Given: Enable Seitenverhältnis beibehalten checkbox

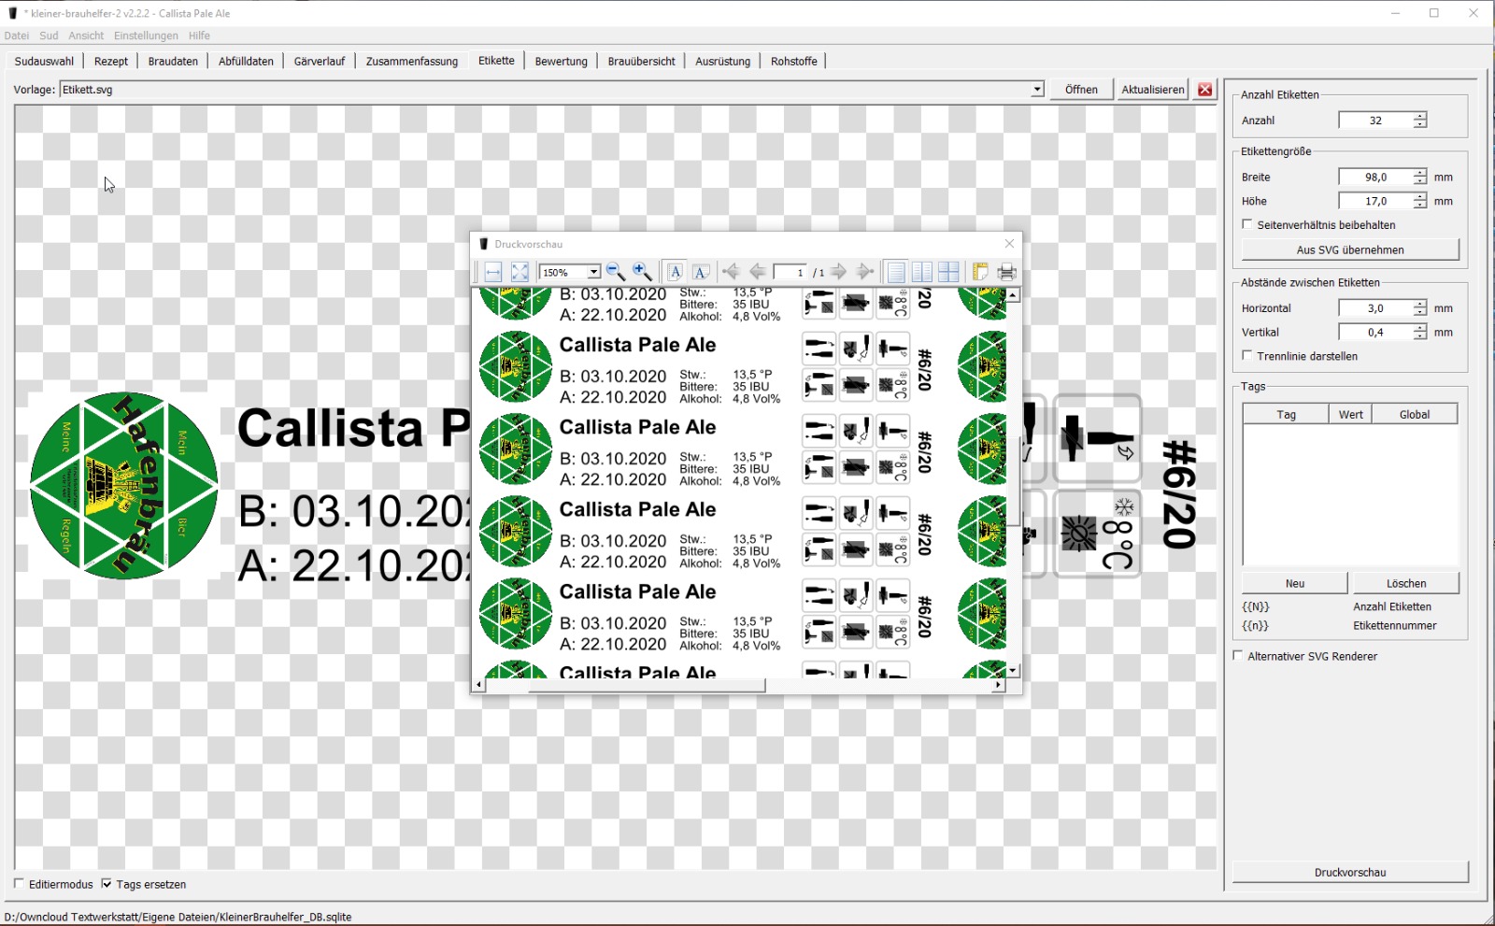Looking at the screenshot, I should click(x=1247, y=224).
